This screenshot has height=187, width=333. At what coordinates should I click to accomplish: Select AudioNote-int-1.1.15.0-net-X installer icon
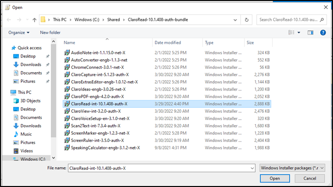tap(67, 52)
